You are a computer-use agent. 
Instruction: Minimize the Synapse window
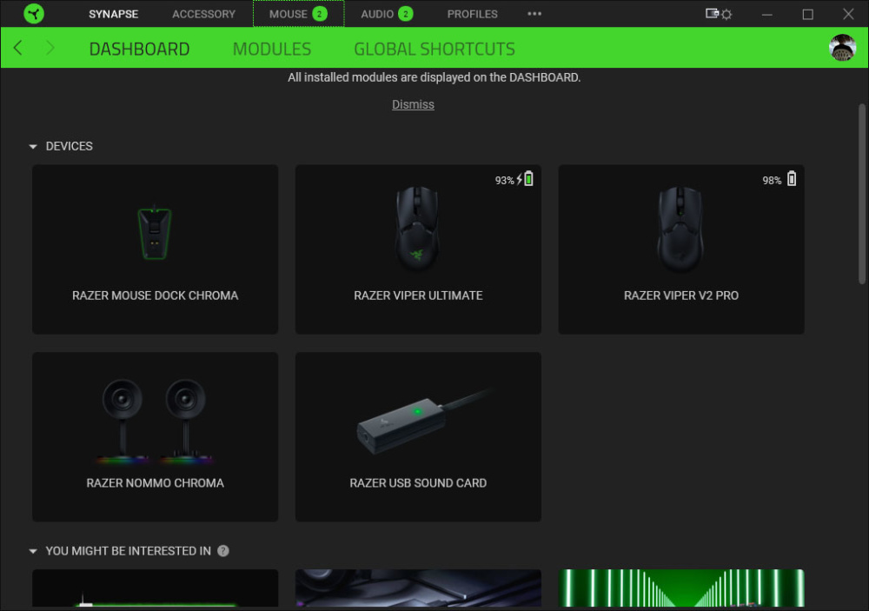point(767,15)
